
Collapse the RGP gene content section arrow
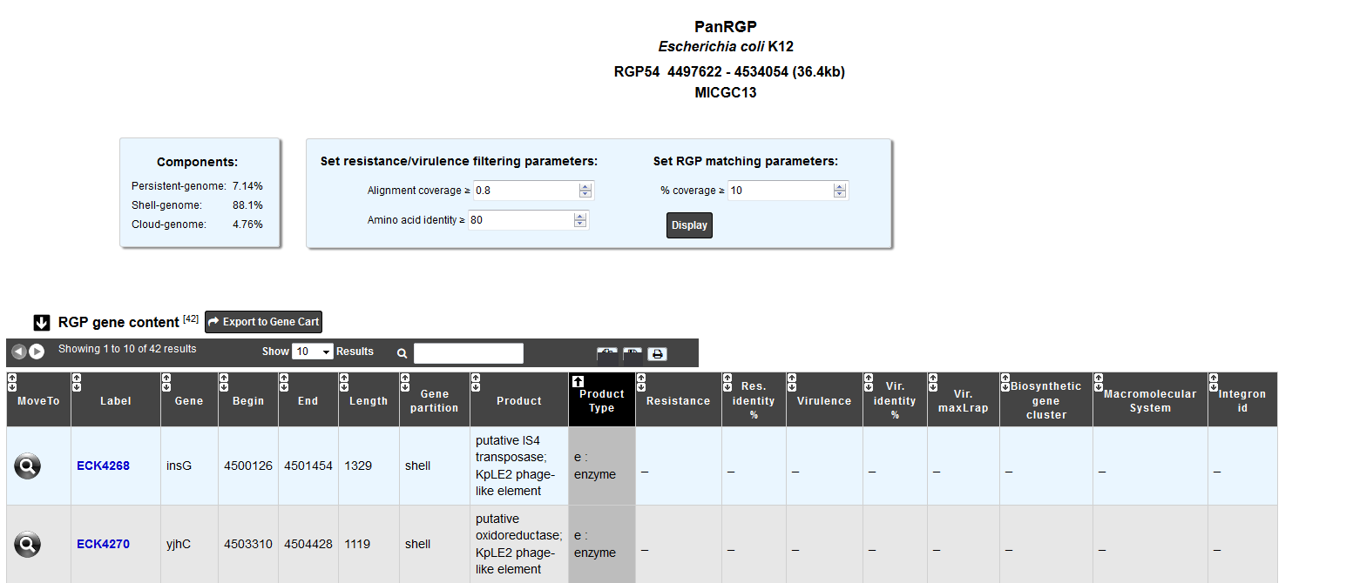tap(42, 323)
